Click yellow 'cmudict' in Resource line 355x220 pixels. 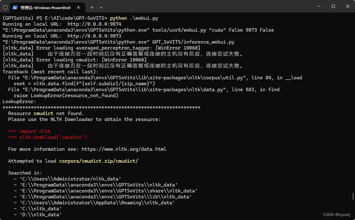coord(43,113)
